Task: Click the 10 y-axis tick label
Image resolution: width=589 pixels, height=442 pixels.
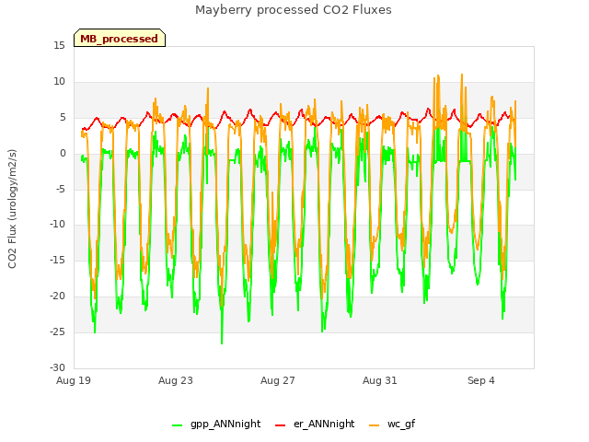Action: coord(59,82)
